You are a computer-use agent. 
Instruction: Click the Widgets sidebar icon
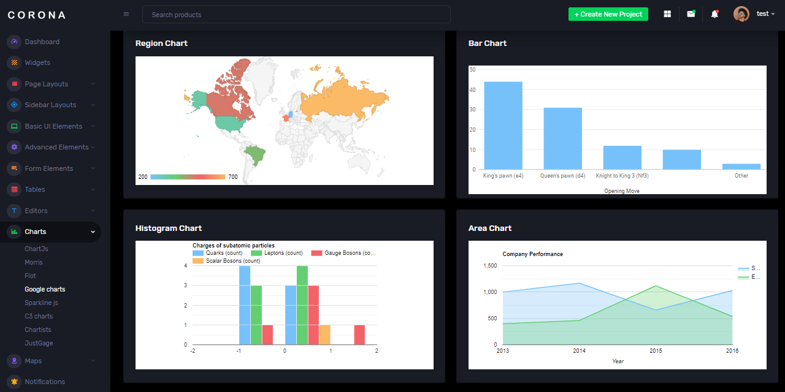click(14, 62)
